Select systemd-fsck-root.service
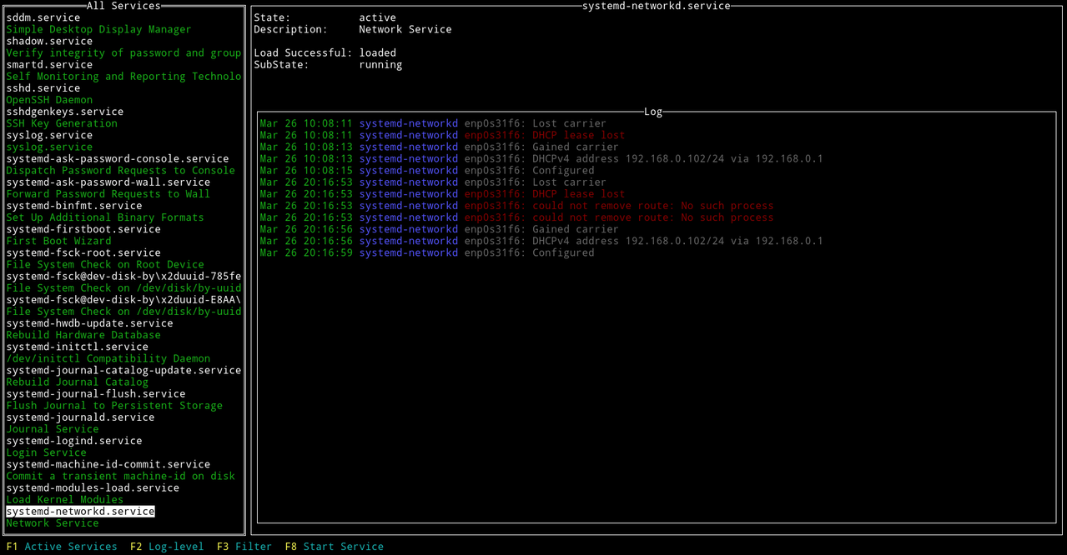Screen dimensions: 1067x555 click(x=83, y=252)
